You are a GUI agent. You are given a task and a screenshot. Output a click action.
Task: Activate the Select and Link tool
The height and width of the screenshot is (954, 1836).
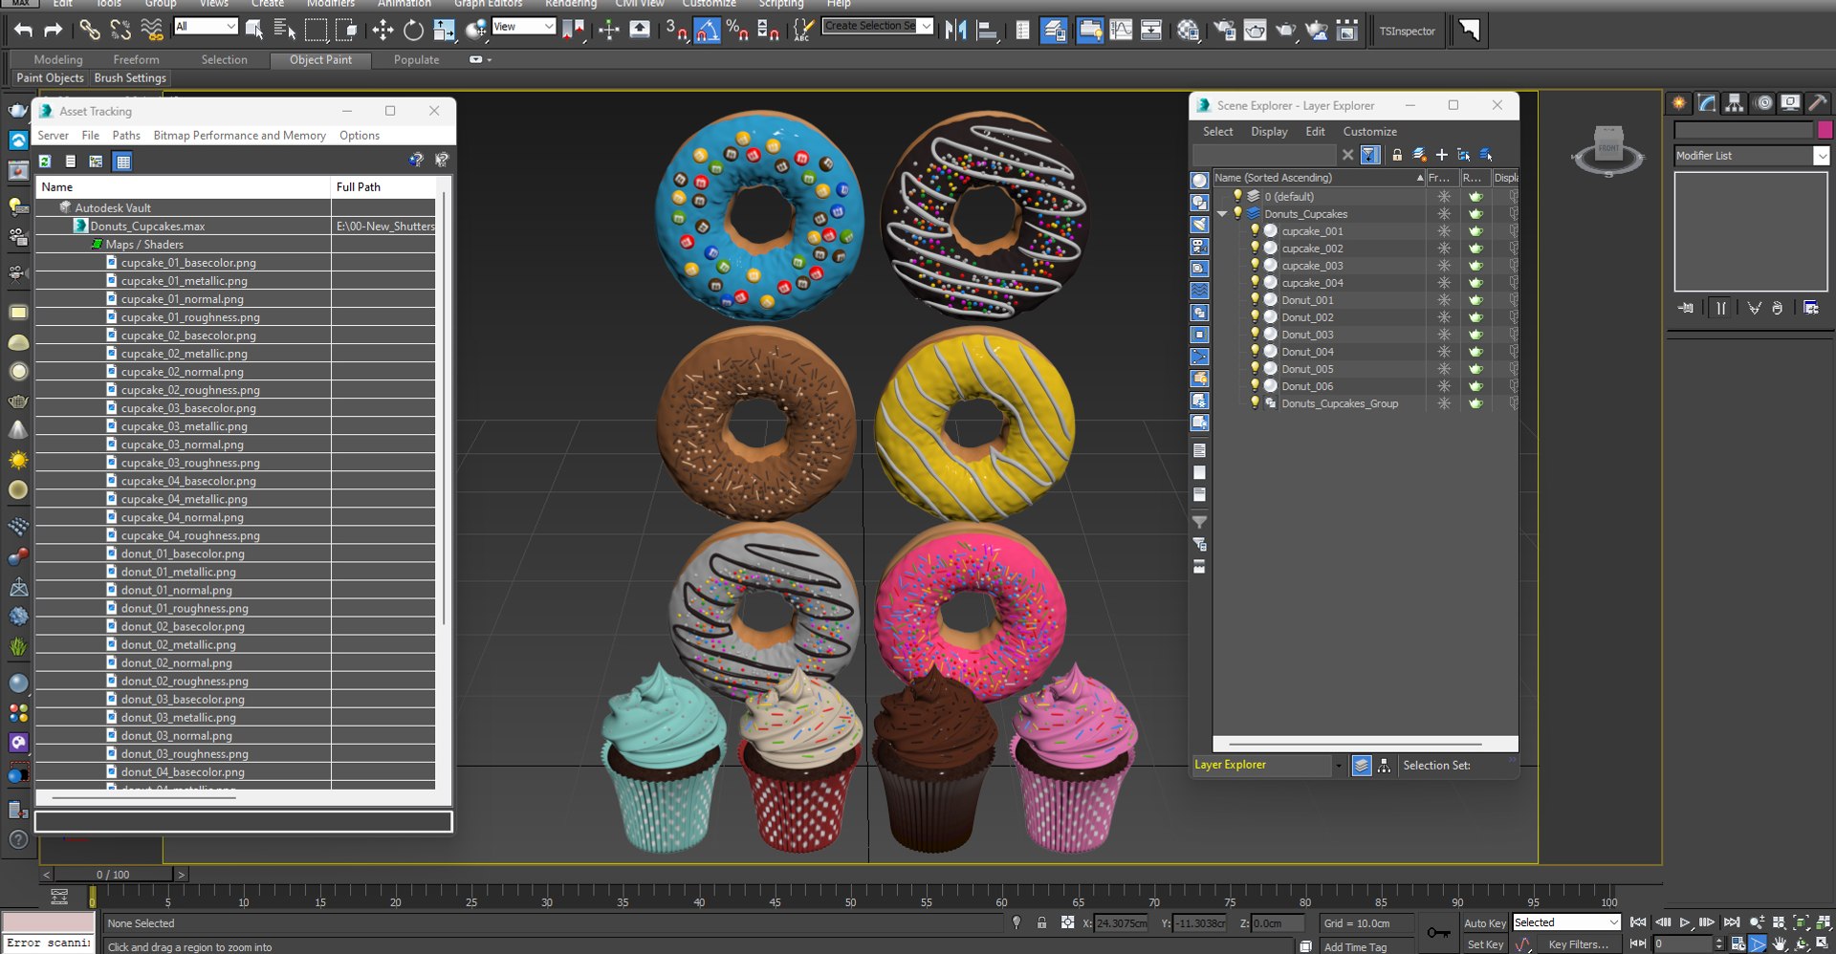coord(89,31)
